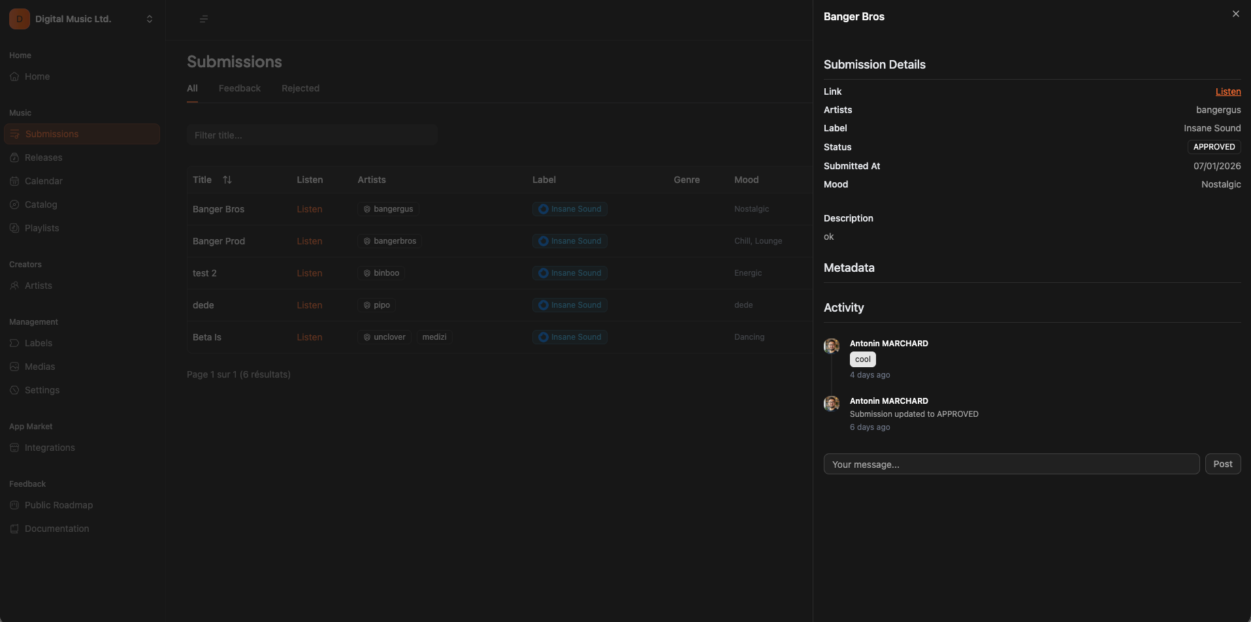Click the Nostalgic mood value in details
The image size is (1251, 622).
(x=1221, y=184)
